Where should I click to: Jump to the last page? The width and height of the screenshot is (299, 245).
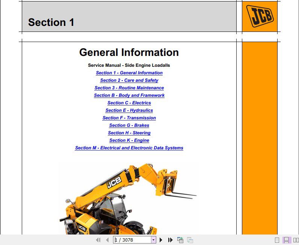[x=170, y=240]
